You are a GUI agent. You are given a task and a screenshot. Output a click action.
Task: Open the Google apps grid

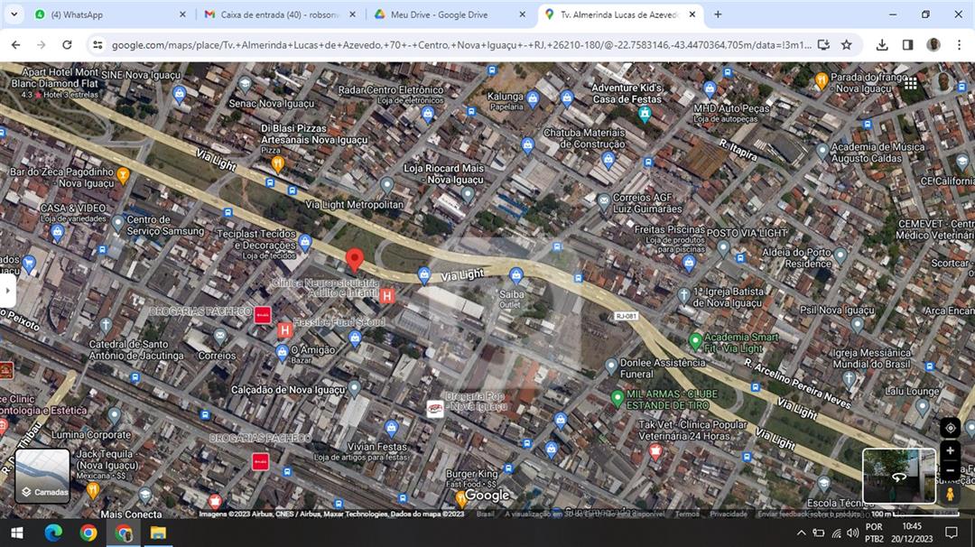(911, 83)
